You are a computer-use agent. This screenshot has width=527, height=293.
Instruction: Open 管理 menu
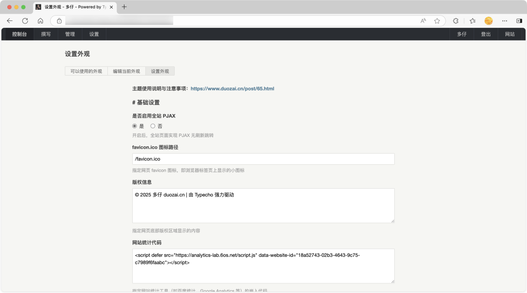[x=70, y=34]
